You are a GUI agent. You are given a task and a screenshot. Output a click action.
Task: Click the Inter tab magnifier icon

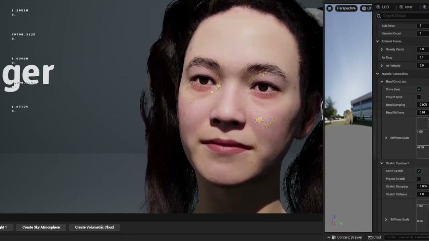401,7
